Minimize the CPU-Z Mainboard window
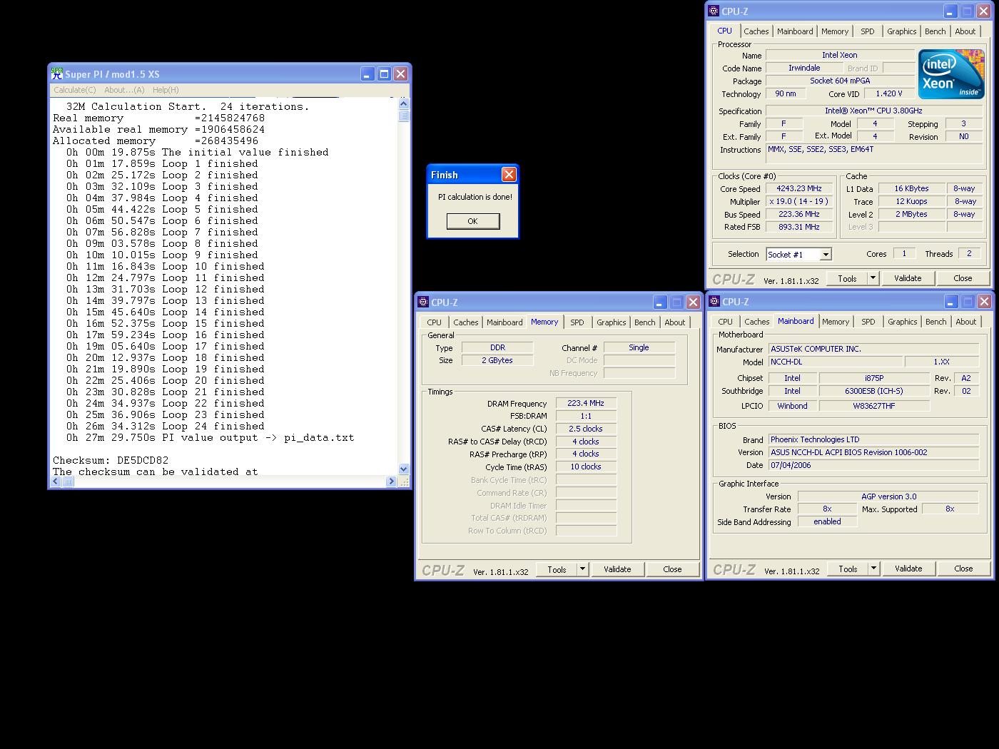The width and height of the screenshot is (999, 749). [x=950, y=301]
